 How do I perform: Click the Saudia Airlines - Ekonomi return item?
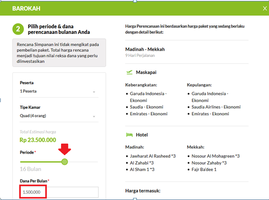(216, 107)
